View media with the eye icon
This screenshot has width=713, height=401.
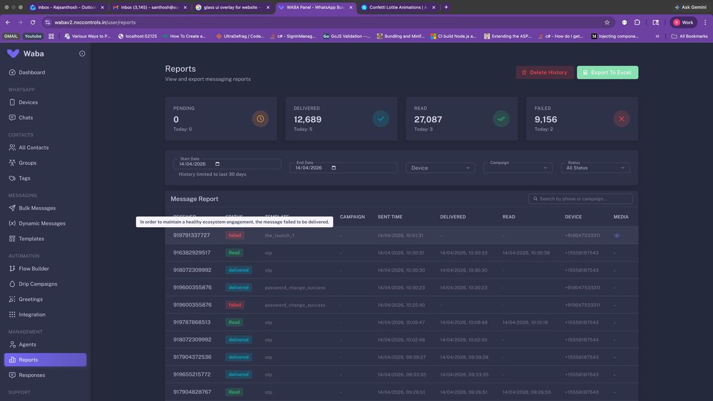[617, 236]
